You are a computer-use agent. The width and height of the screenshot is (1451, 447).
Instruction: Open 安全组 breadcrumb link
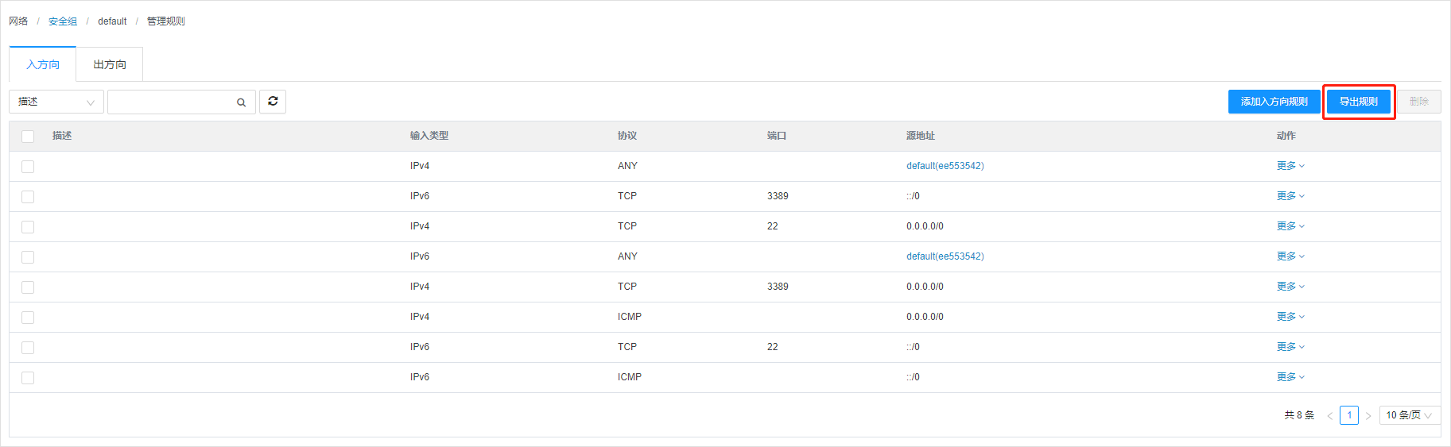coord(63,21)
